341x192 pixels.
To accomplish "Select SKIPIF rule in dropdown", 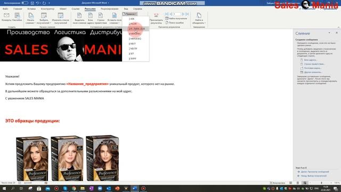I will click(x=136, y=59).
